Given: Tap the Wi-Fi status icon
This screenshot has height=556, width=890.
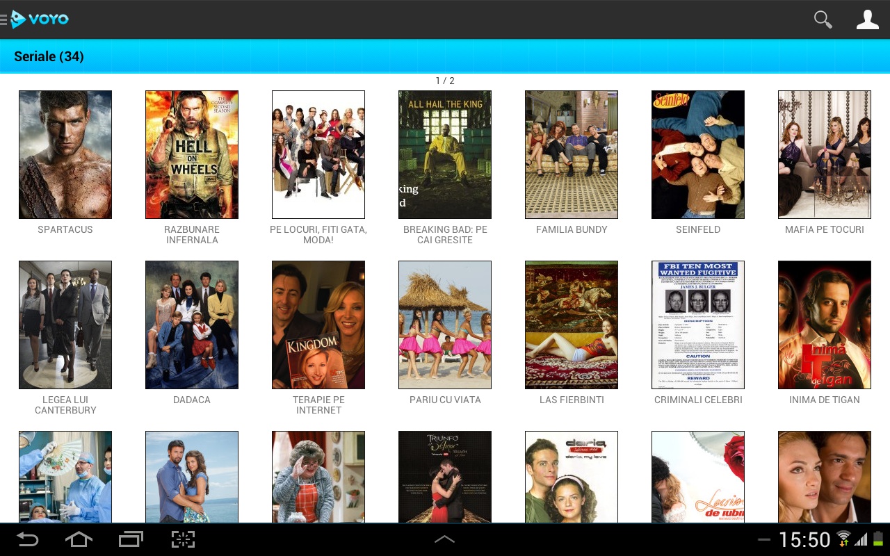Looking at the screenshot, I should click(843, 539).
